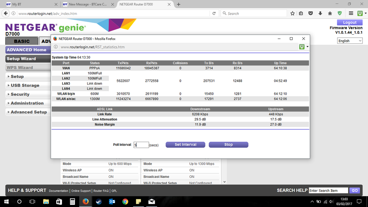
Task: Click the browser back arrow button
Action: 6,13
